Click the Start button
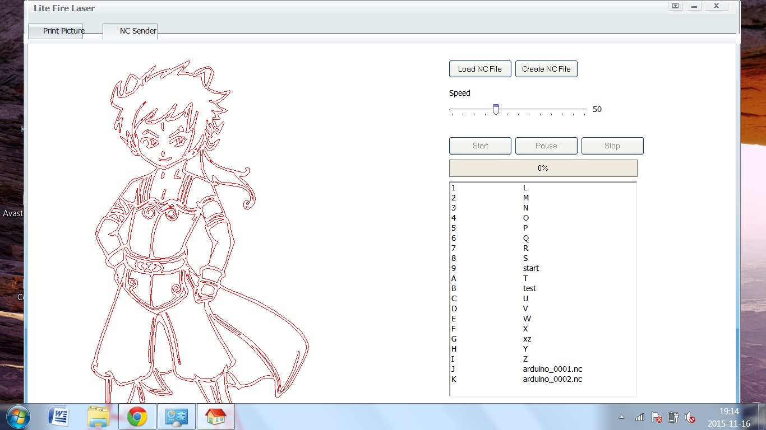 480,146
